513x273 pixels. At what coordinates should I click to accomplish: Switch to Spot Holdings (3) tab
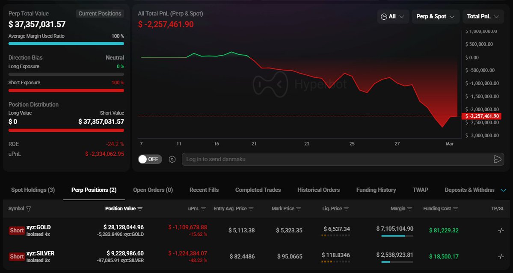click(33, 190)
